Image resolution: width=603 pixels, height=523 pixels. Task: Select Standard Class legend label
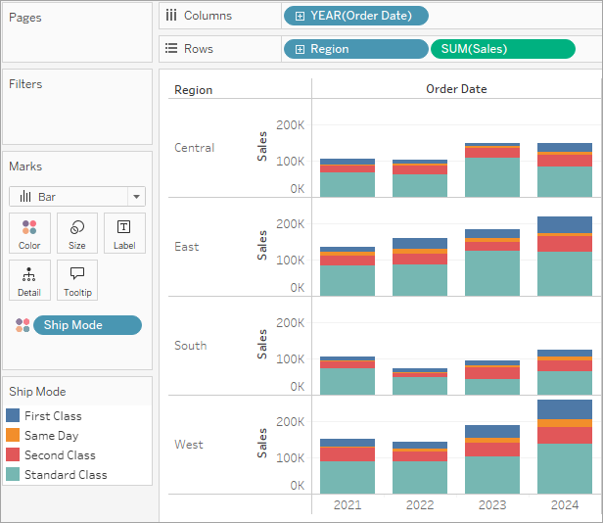pyautogui.click(x=66, y=475)
